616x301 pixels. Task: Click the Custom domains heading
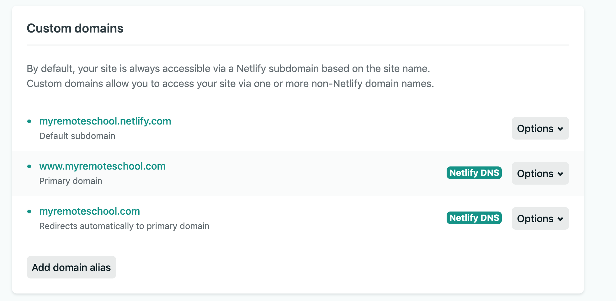tap(75, 28)
